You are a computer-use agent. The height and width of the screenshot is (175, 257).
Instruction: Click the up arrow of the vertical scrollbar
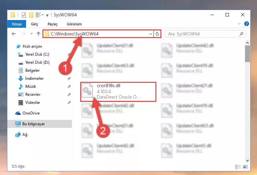[x=247, y=43]
